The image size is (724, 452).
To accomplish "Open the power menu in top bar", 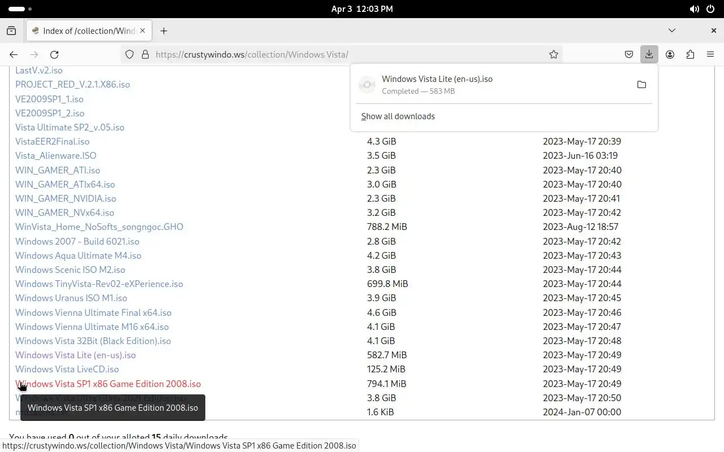I will [710, 9].
